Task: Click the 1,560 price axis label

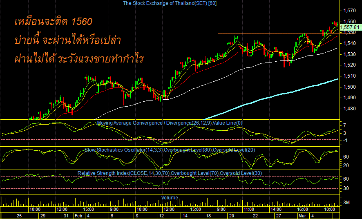Action: (x=349, y=22)
